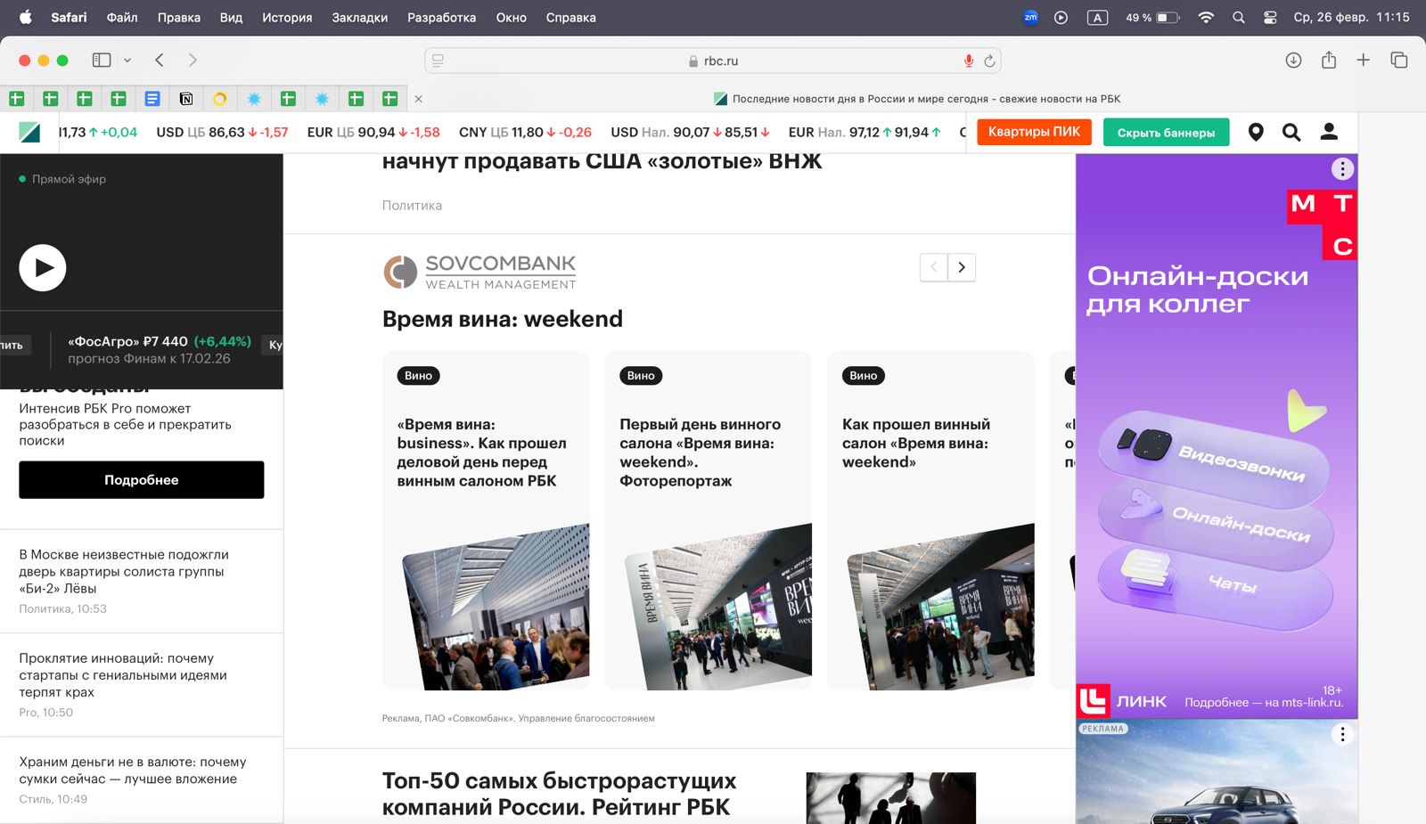Open a new tab with plus icon
1426x824 pixels.
[1363, 61]
